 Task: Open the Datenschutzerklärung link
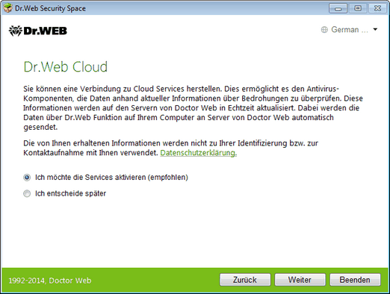click(x=198, y=153)
